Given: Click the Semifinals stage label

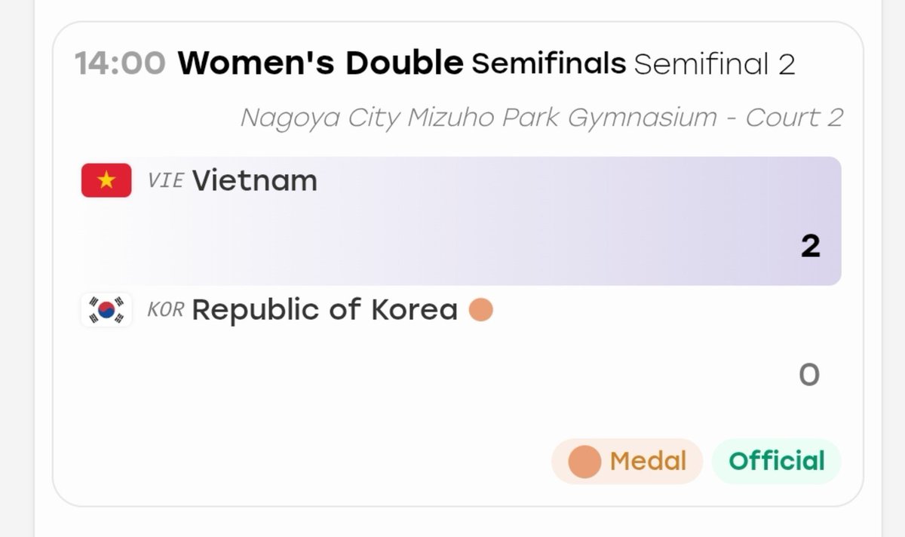Looking at the screenshot, I should [x=549, y=64].
